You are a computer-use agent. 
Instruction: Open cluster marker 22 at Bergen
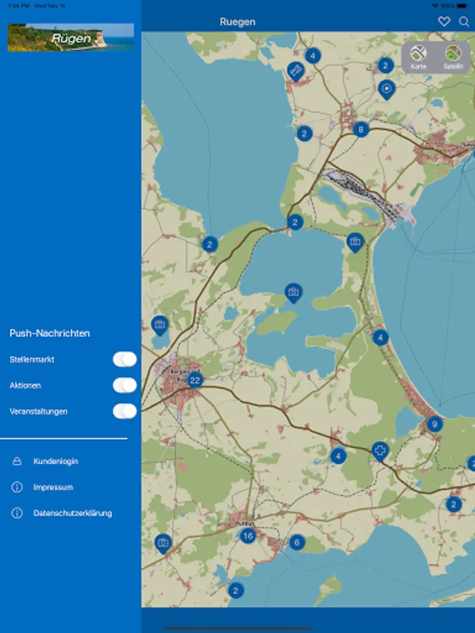(195, 380)
